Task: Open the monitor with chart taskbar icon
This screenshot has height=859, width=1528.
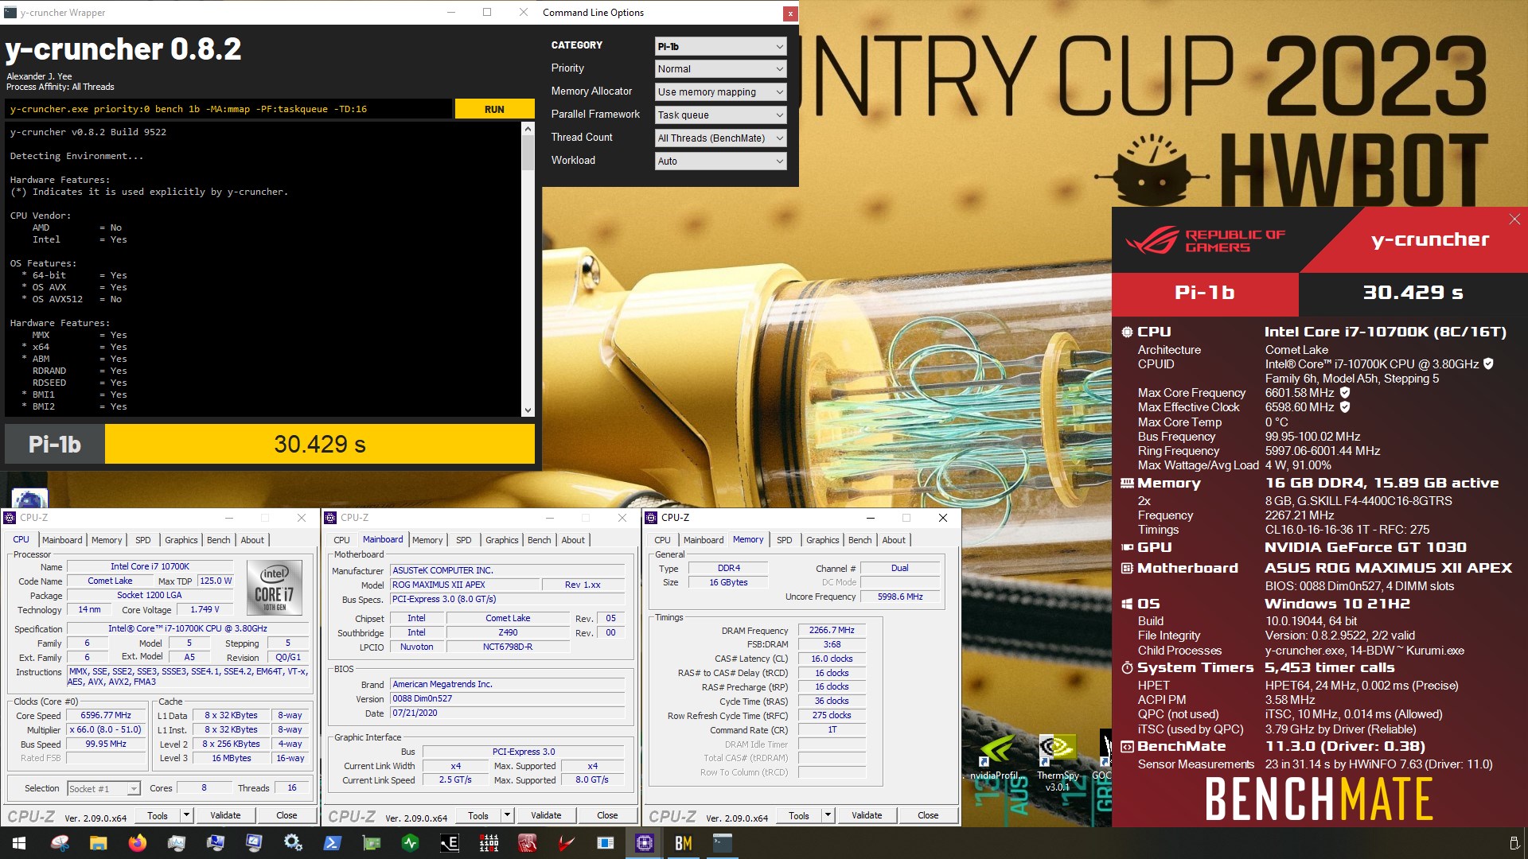Action: (176, 843)
